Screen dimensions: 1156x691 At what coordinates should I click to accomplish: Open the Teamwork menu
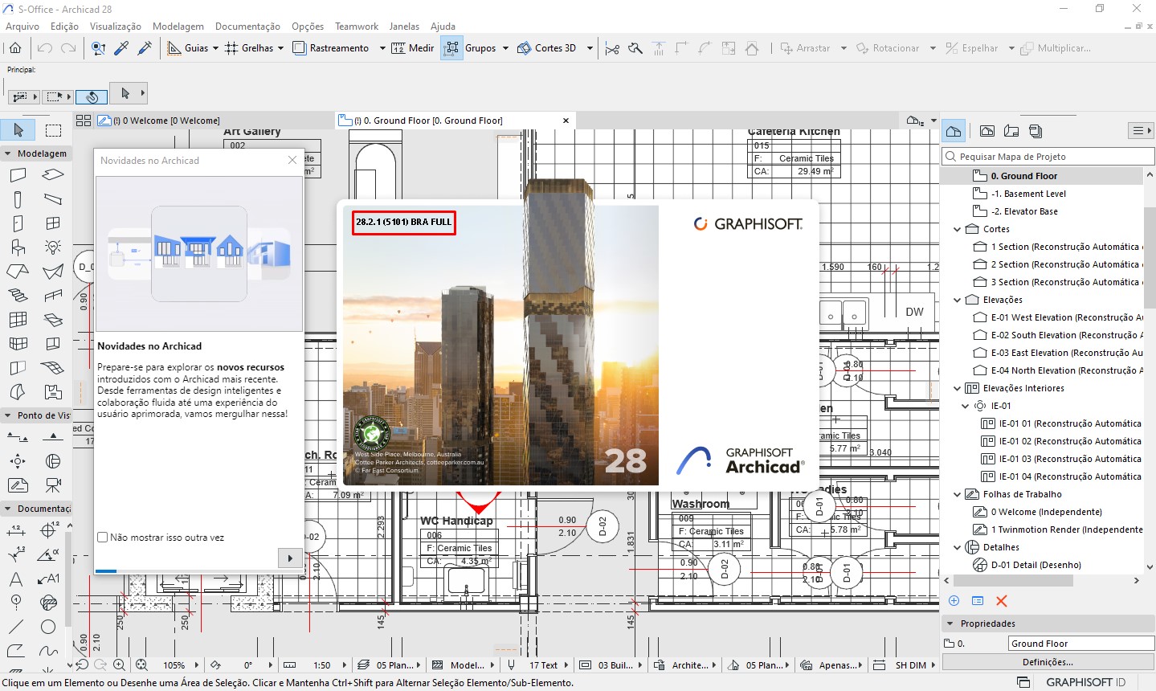click(x=357, y=27)
